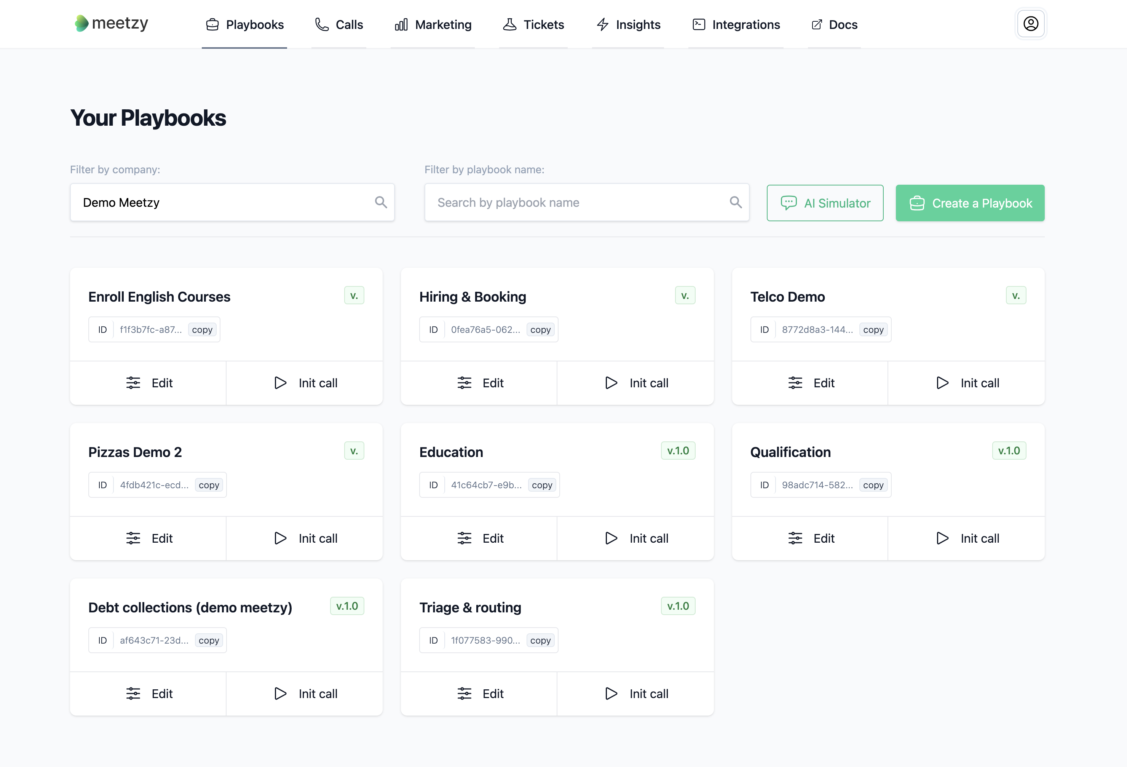Click the Insights navigation icon
Screen dimensions: 1127x767
pos(602,24)
